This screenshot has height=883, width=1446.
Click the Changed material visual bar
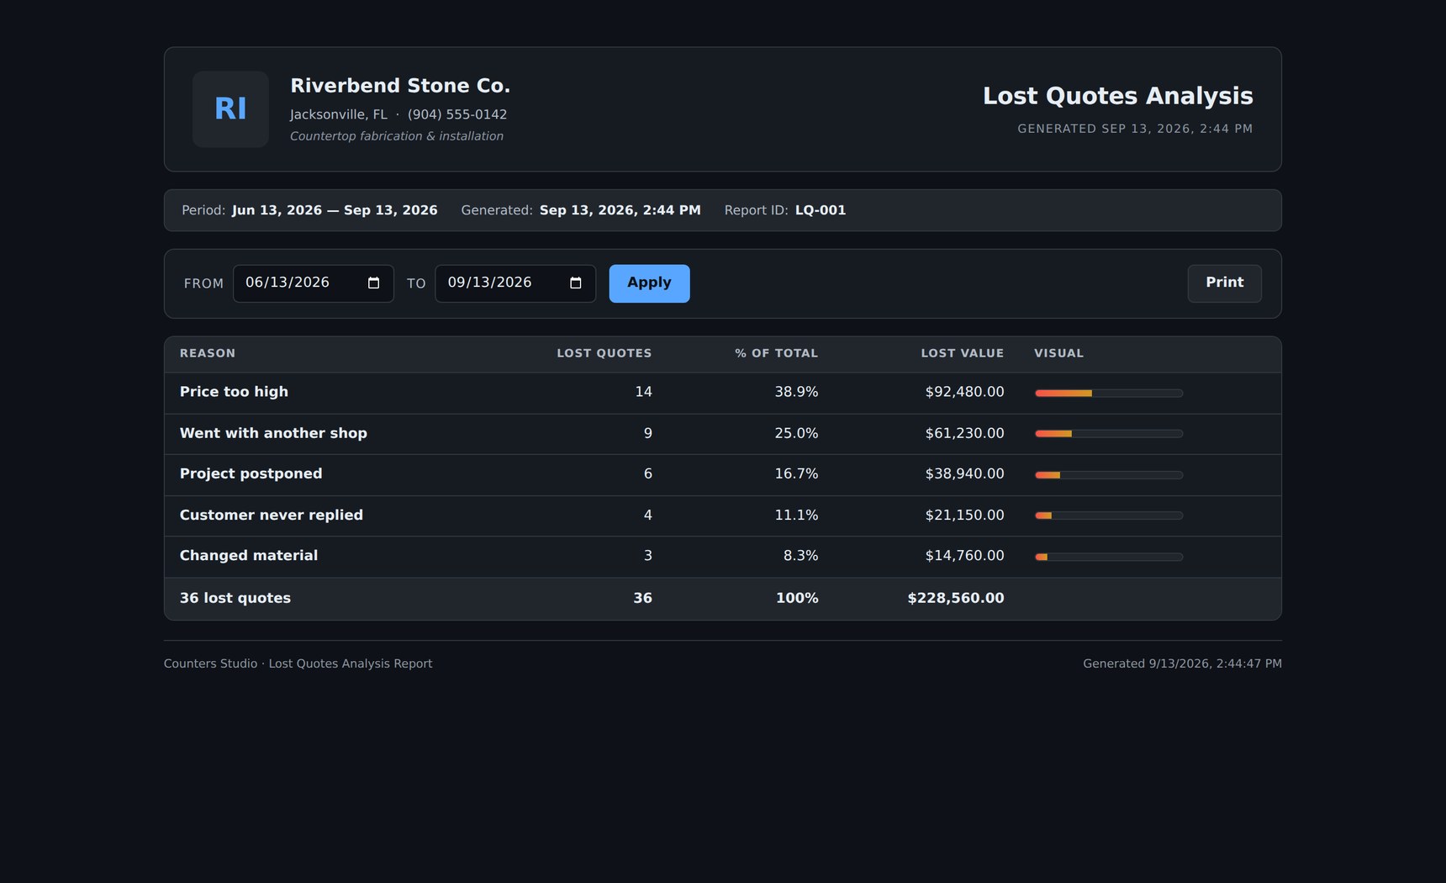click(x=1109, y=557)
